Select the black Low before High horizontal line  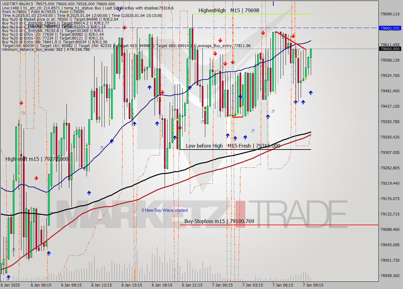pyautogui.click(x=245, y=149)
